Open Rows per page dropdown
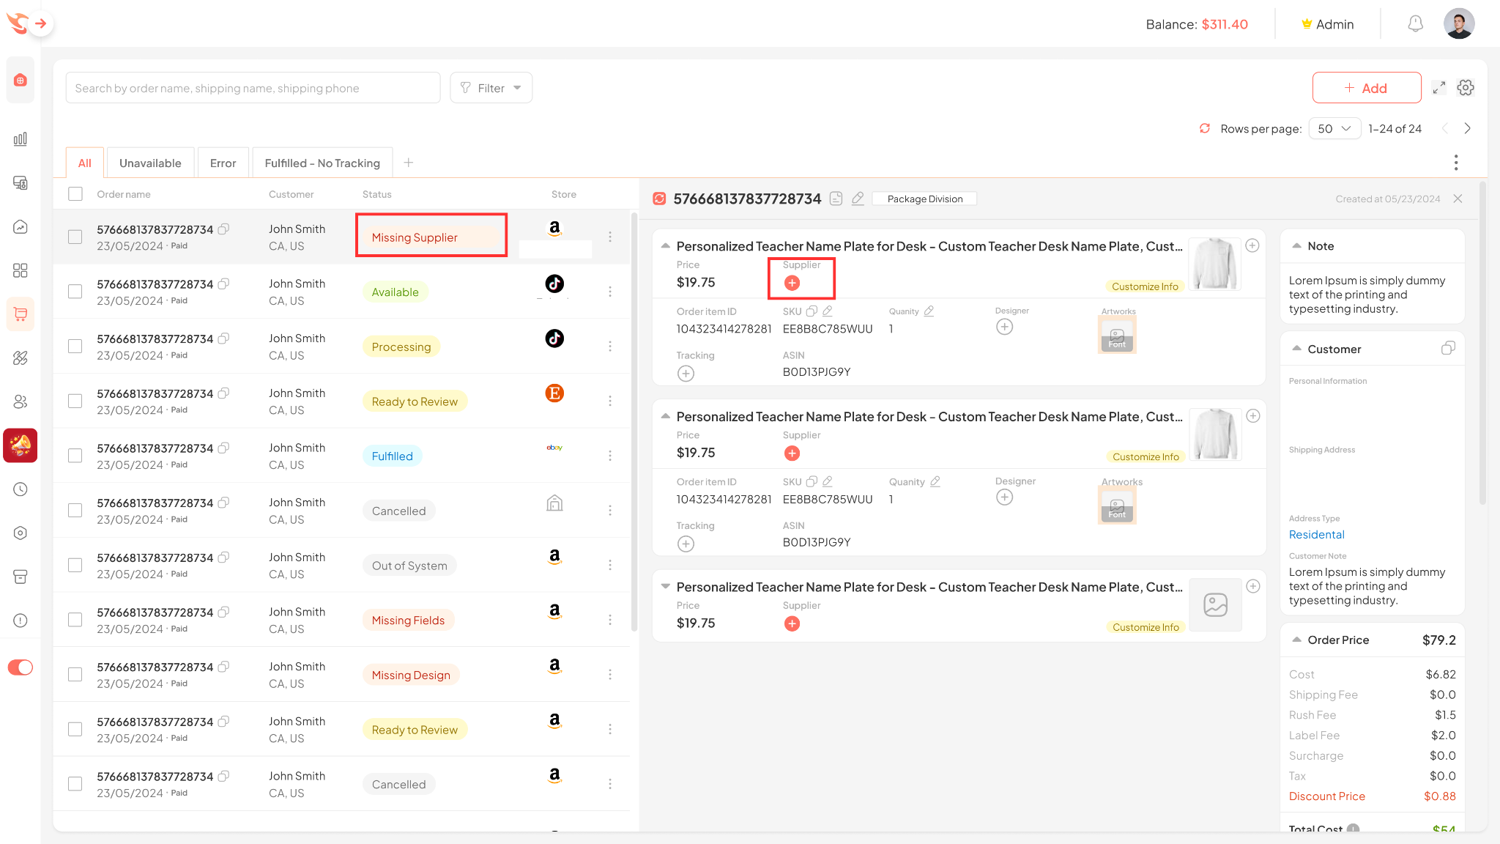1500x844 pixels. [1334, 128]
